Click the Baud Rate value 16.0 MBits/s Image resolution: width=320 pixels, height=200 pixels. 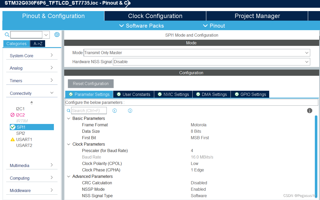tap(202, 157)
